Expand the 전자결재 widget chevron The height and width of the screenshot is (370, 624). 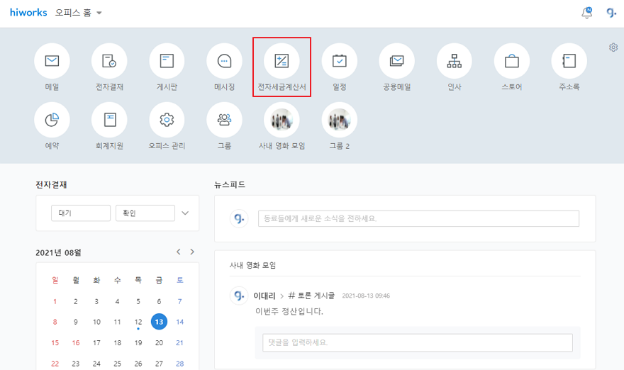(186, 213)
